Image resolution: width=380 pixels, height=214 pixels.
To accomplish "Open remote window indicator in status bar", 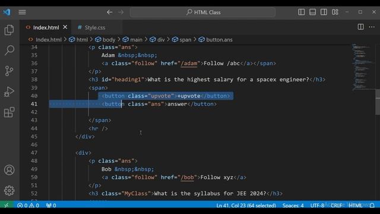I will pos(7,205).
